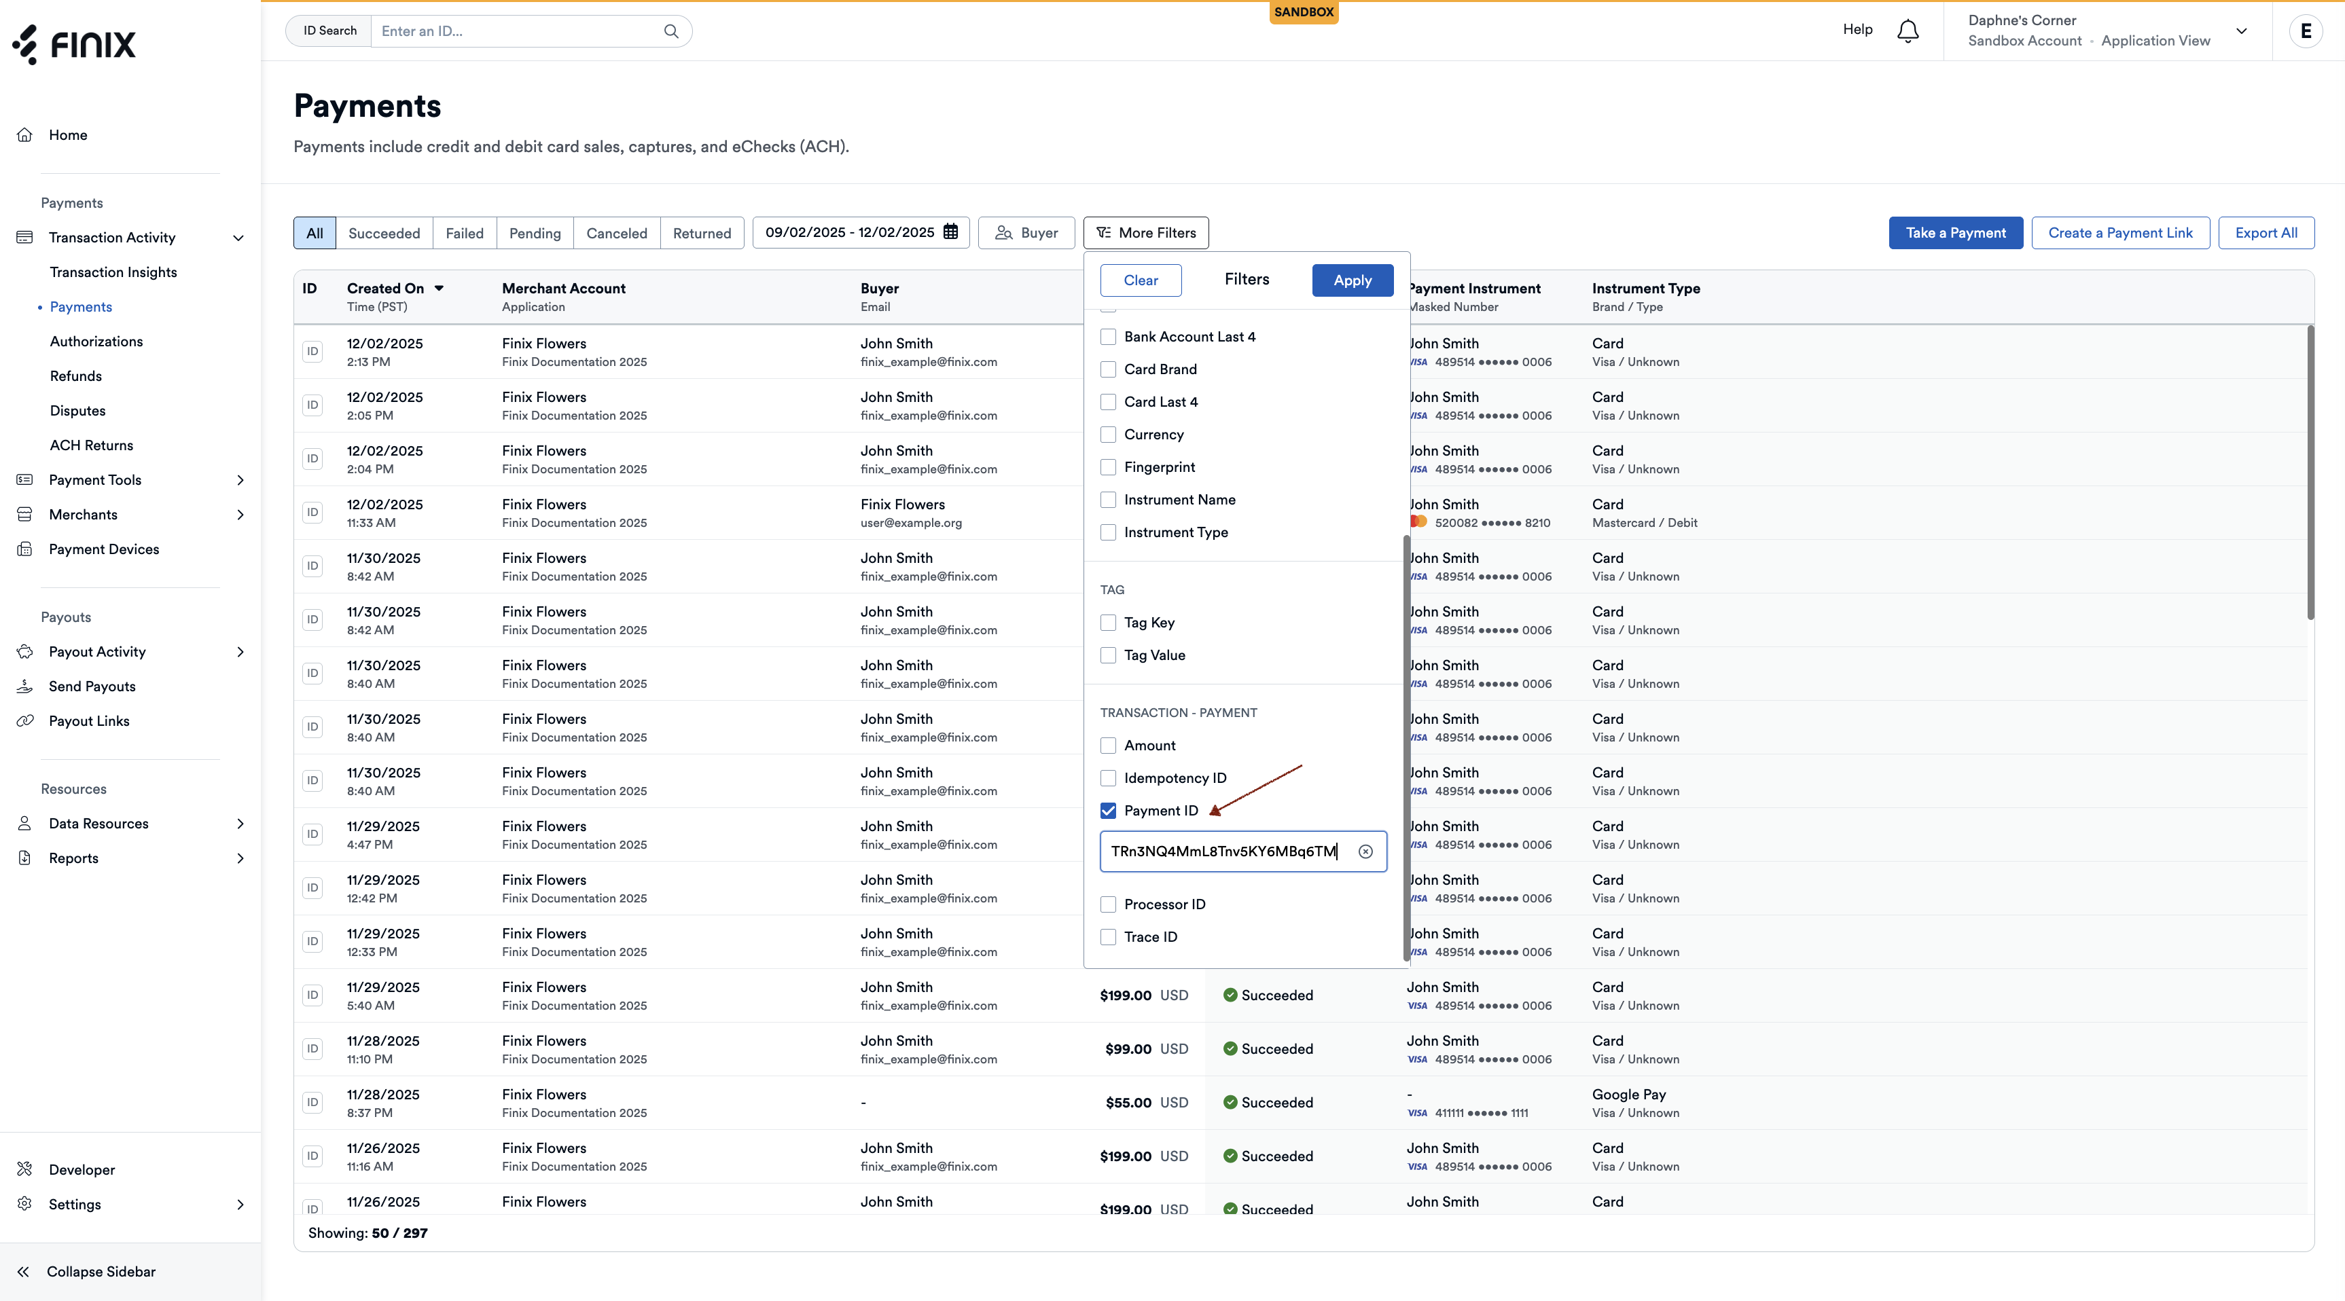The height and width of the screenshot is (1301, 2345).
Task: Switch to the Succeeded tab
Action: [383, 233]
